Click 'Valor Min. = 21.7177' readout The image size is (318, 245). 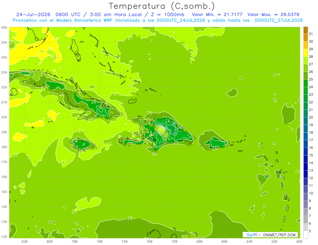(218, 15)
